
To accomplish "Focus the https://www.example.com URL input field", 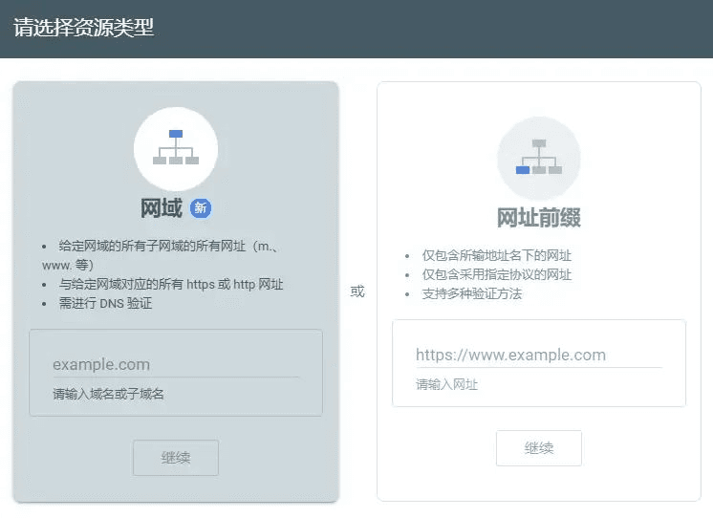I will click(x=539, y=355).
